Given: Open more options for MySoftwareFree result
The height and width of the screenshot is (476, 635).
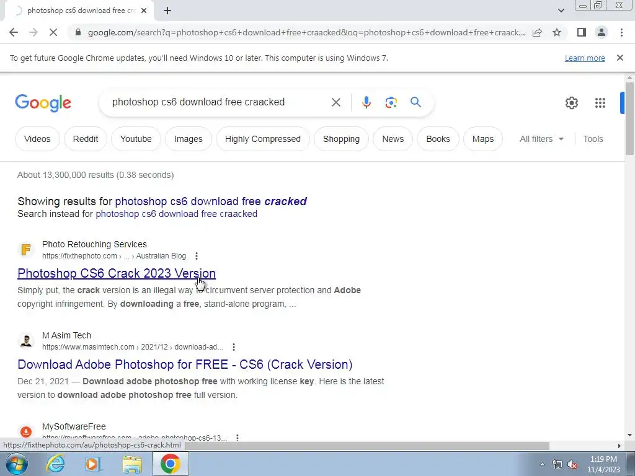Looking at the screenshot, I should tap(238, 438).
